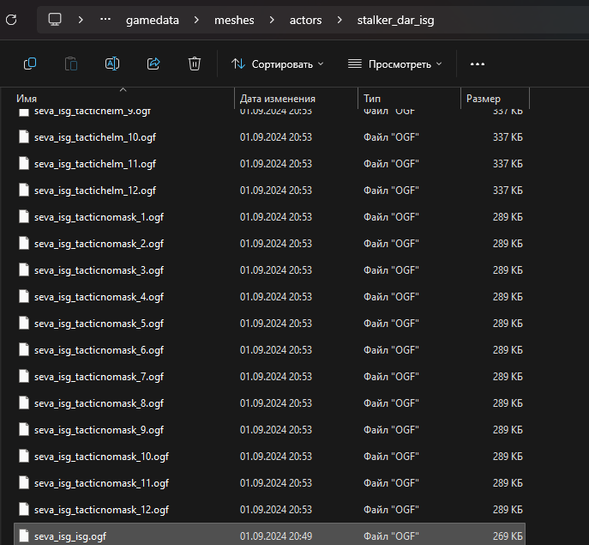Click the Share icon in the toolbar
This screenshot has width=589, height=545.
point(153,64)
